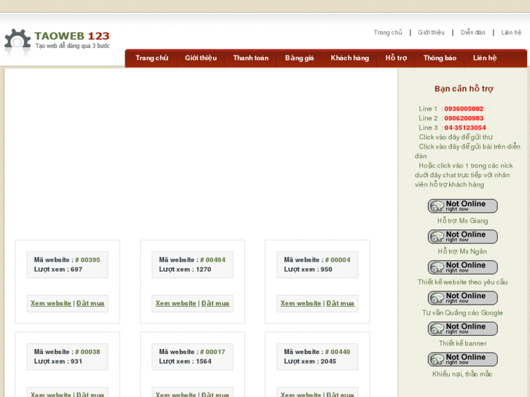The image size is (530, 397).
Task: Click link to post on diễn đàn
Action: coord(467,152)
